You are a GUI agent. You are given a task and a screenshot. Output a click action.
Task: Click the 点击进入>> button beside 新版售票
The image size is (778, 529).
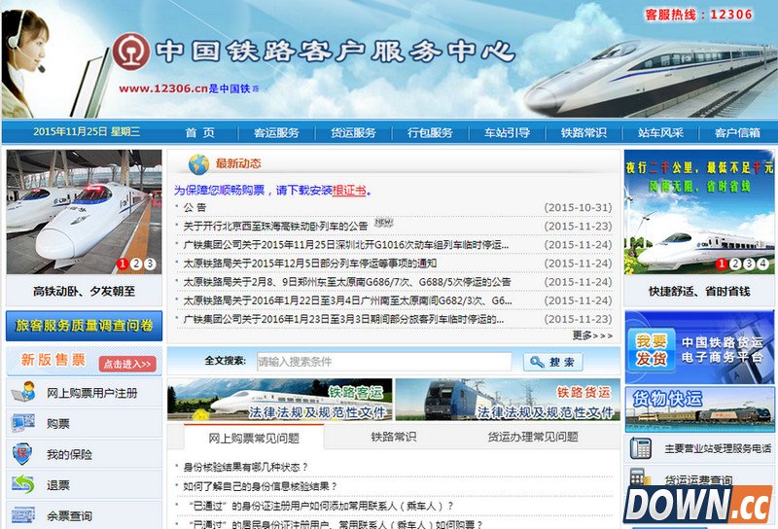(x=126, y=364)
